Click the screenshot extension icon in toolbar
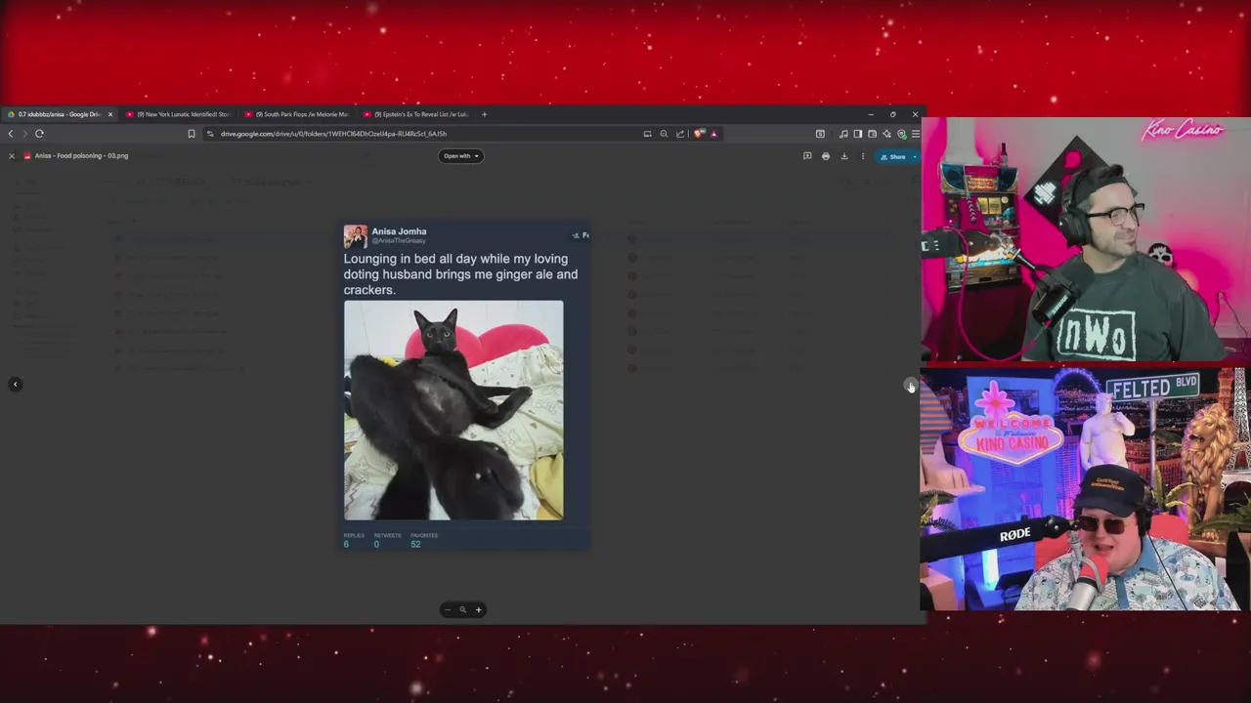Screen dimensions: 1251x703 [820, 134]
